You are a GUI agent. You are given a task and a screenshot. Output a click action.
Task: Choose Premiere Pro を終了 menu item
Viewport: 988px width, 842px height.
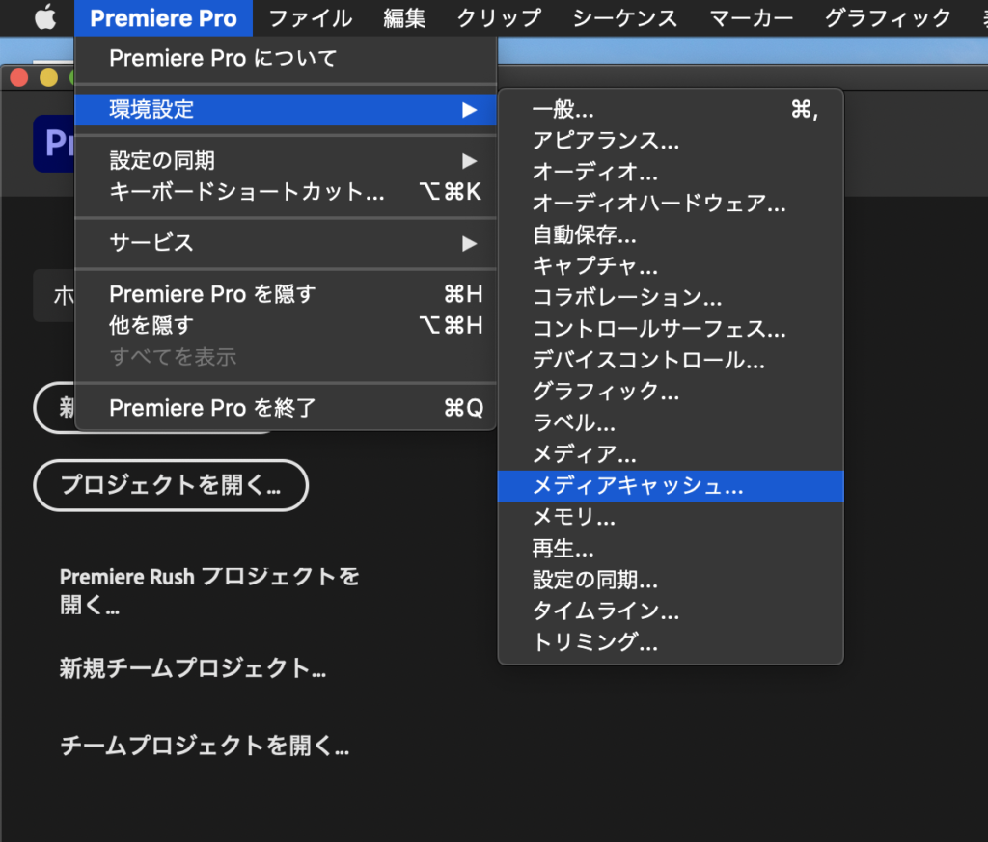click(x=212, y=408)
